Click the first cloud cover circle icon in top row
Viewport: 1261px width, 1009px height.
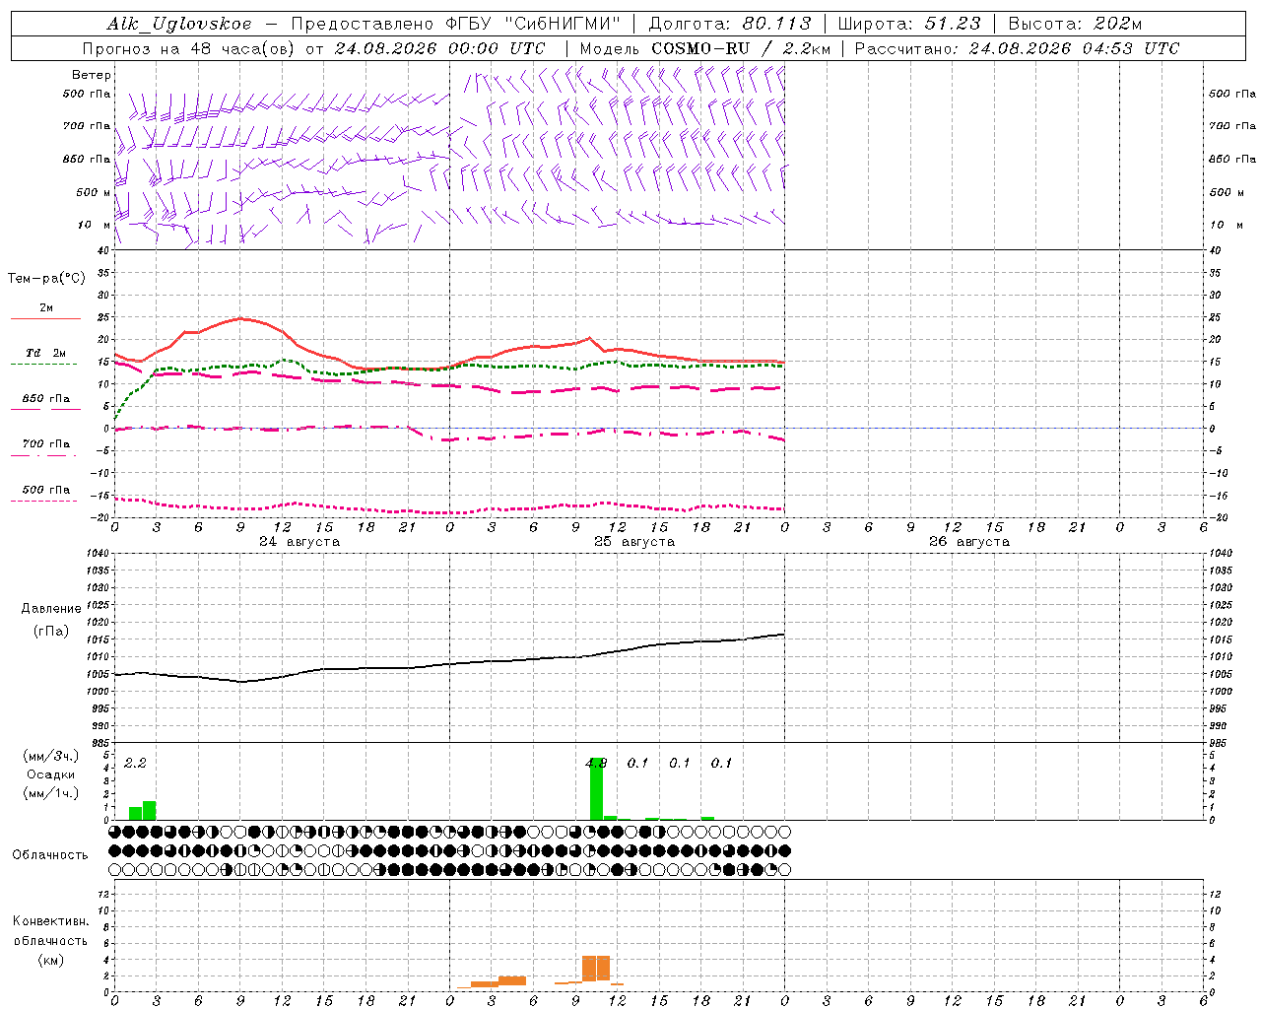tap(115, 832)
